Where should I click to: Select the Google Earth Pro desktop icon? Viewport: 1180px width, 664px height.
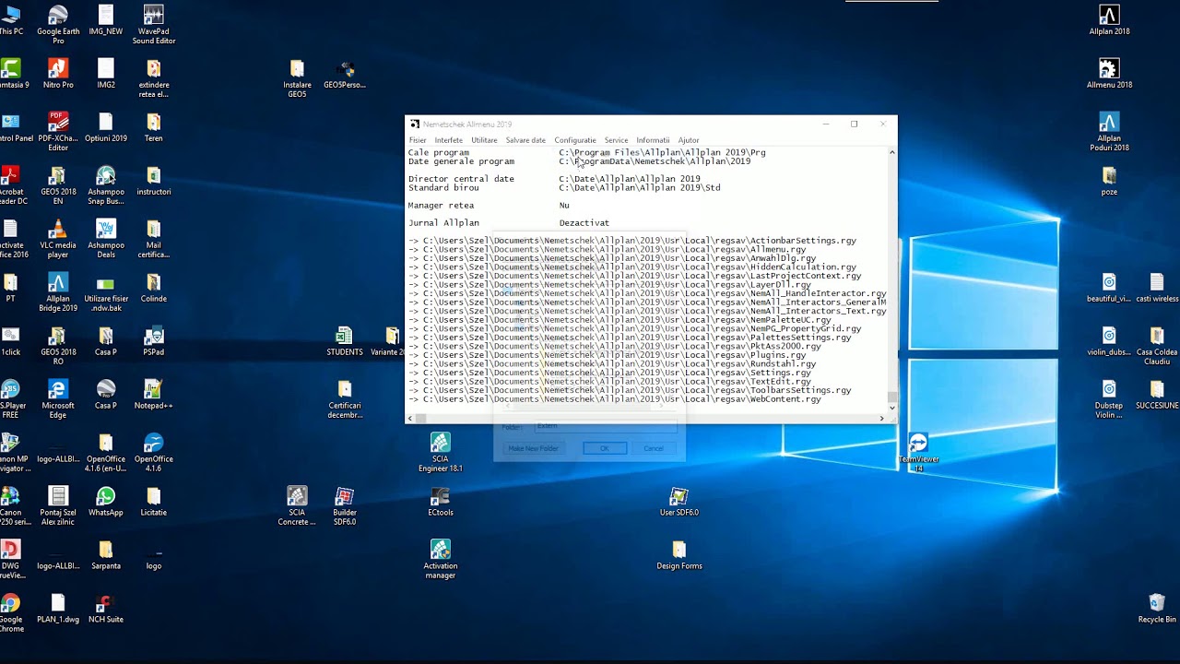point(58,25)
